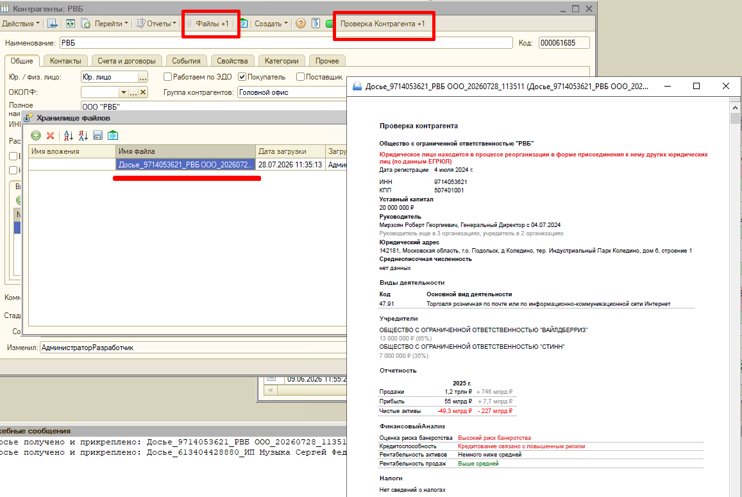742x497 pixels.
Task: Open the Категории tab
Action: click(282, 61)
